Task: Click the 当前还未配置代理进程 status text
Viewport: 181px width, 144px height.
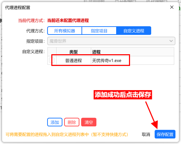Action: pyautogui.click(x=68, y=20)
